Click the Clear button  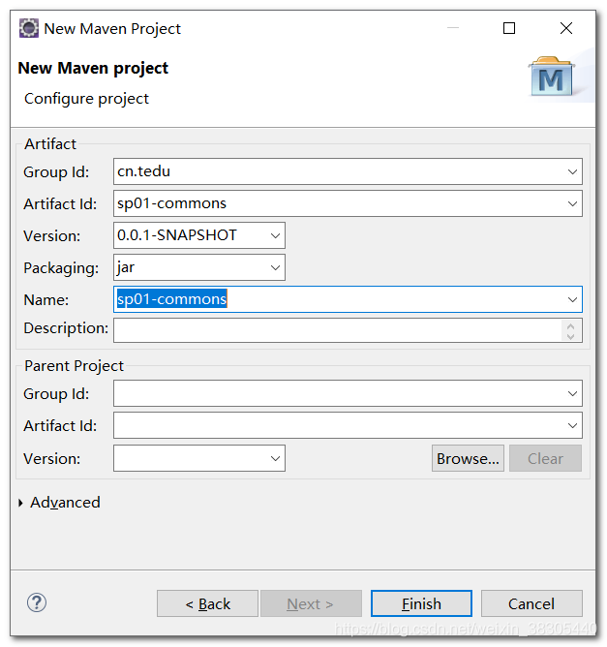[x=545, y=458]
